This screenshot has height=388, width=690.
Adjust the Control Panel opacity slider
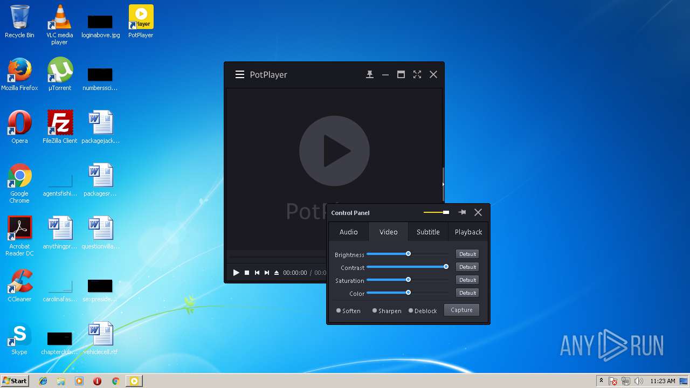tap(436, 212)
